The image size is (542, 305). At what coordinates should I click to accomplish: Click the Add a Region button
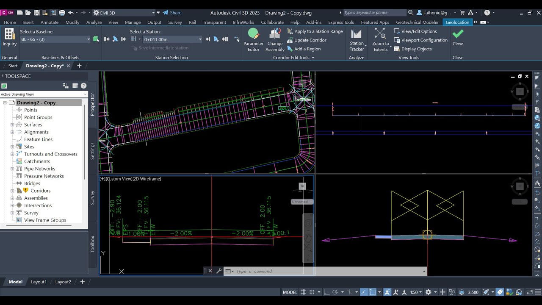304,49
